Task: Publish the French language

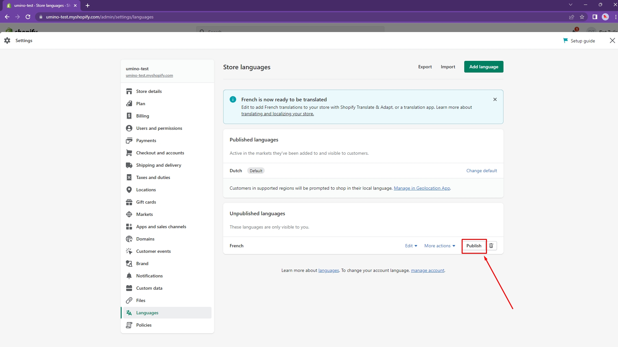Action: (474, 246)
